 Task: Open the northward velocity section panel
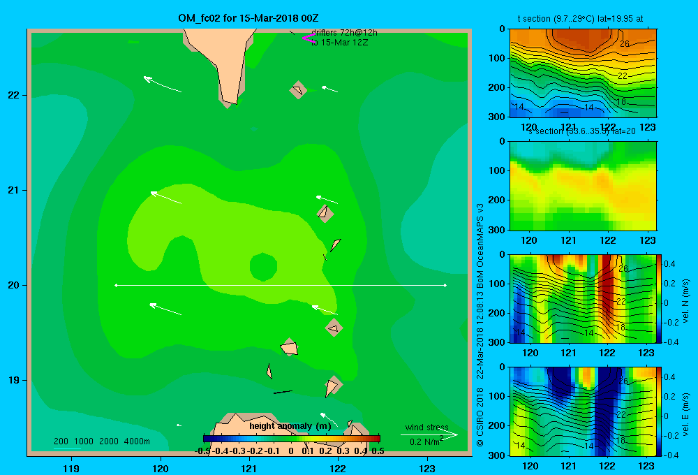pyautogui.click(x=583, y=298)
